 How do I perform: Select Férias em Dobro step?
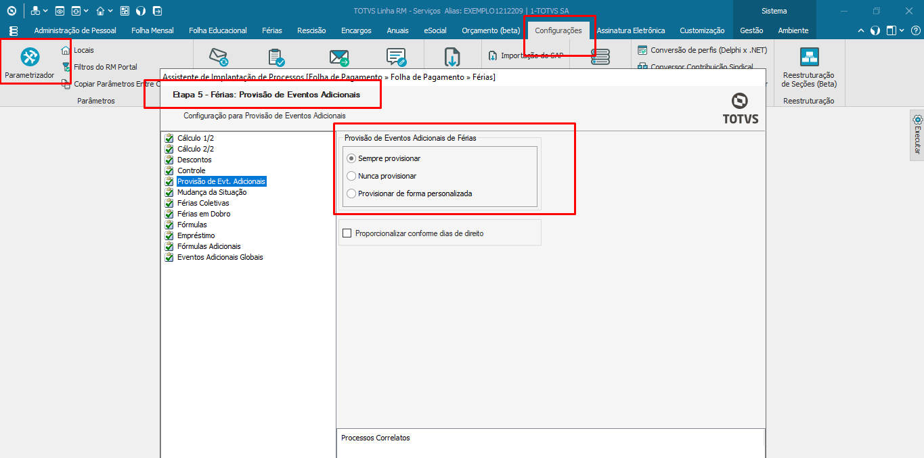pos(204,214)
